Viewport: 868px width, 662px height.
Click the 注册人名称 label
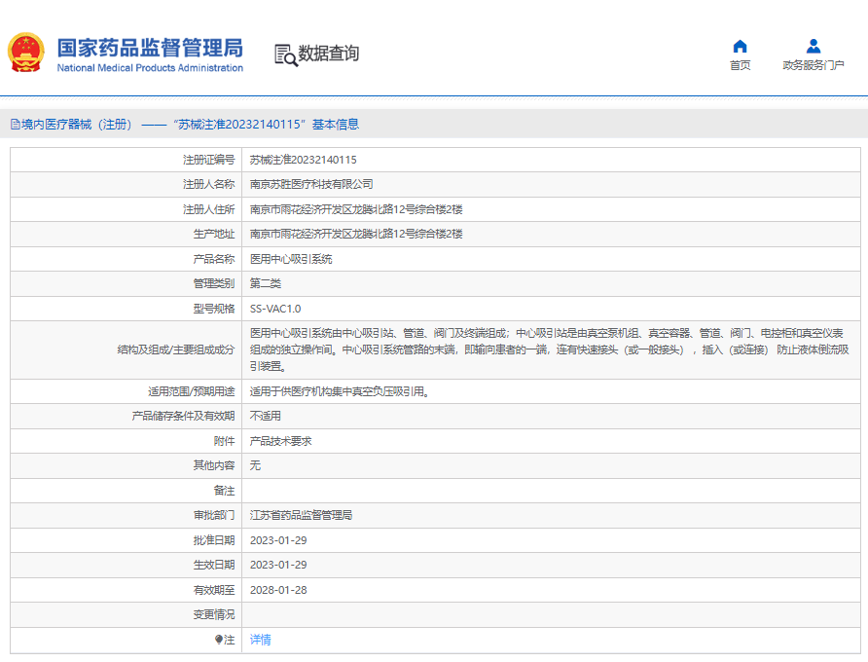[208, 184]
